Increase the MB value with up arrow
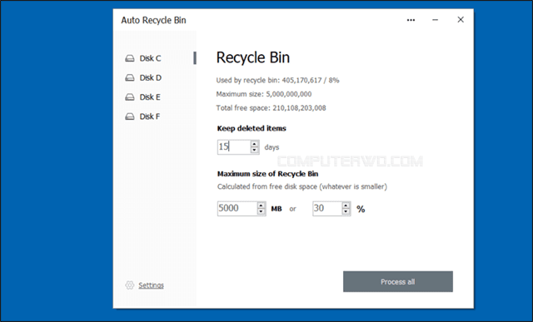Viewport: 533px width, 322px height. [261, 206]
